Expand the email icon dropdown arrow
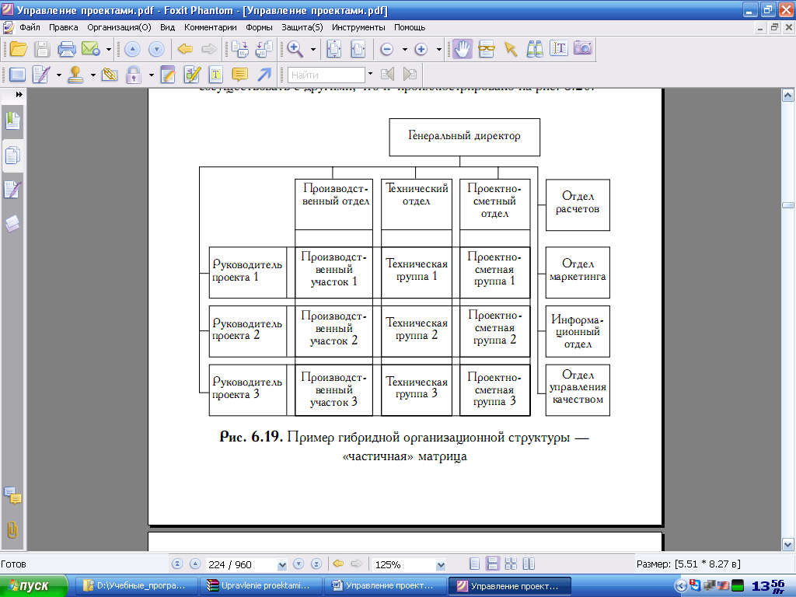Viewport: 796px width, 597px height. pos(108,50)
